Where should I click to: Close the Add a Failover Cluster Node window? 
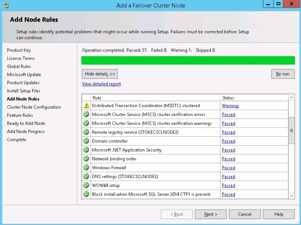[292, 4]
